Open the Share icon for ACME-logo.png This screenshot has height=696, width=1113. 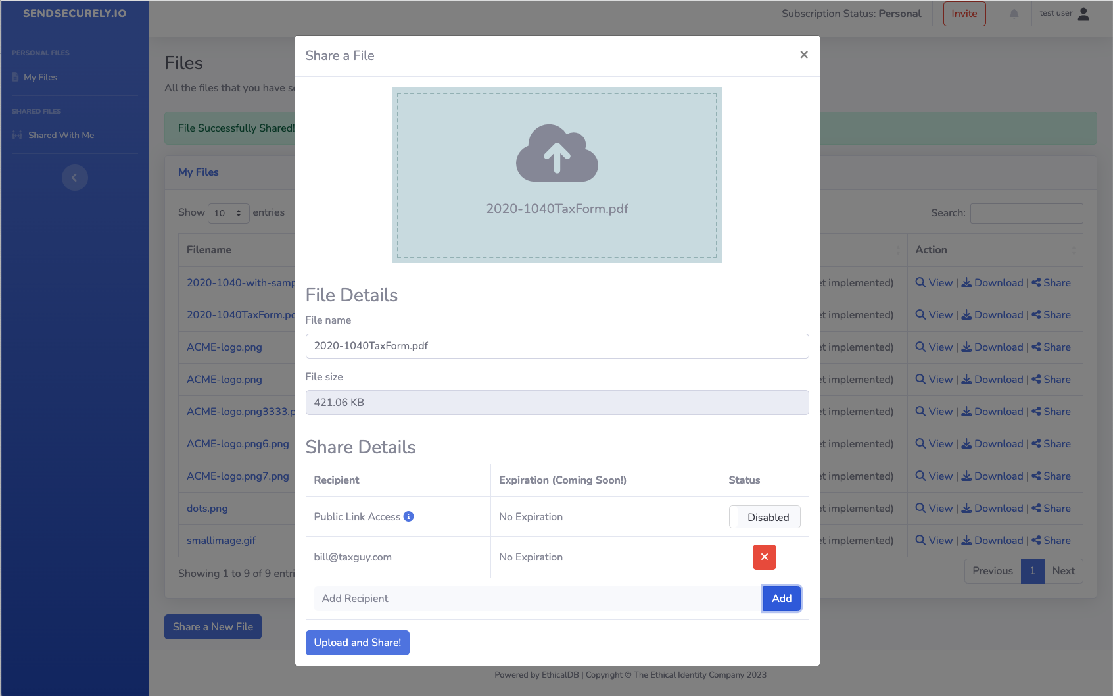point(1037,347)
